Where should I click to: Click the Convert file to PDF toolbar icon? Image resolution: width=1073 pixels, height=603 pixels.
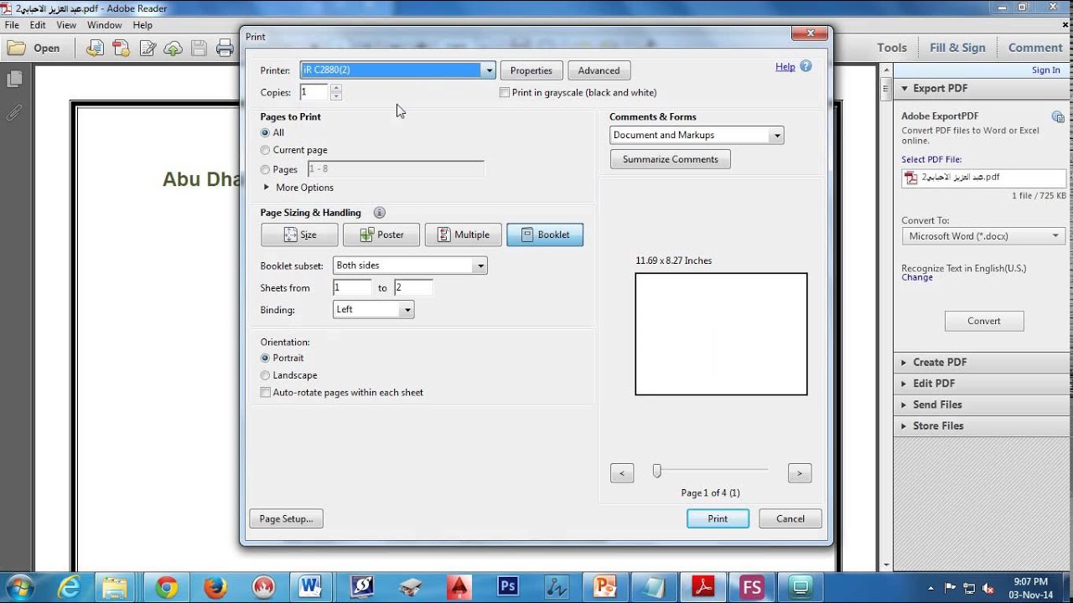(x=95, y=48)
